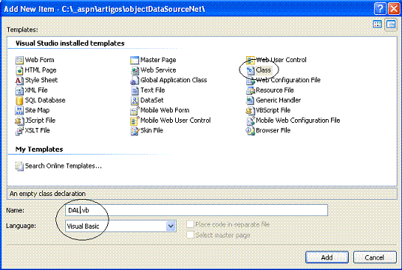Select the SQL Database template icon
This screenshot has height=270, width=402.
point(19,101)
